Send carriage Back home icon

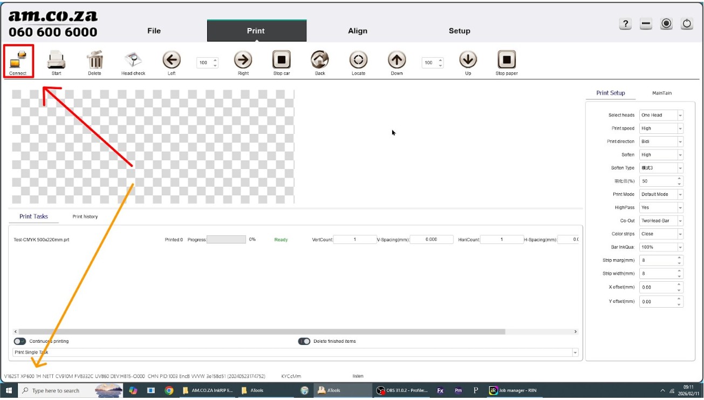click(320, 59)
